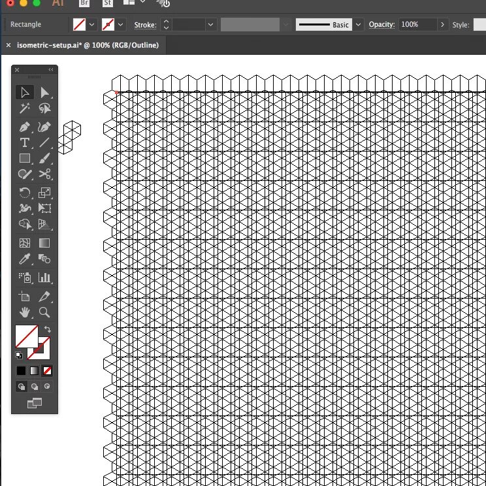The width and height of the screenshot is (486, 486).
Task: Swap fill and stroke colors
Action: [48, 329]
